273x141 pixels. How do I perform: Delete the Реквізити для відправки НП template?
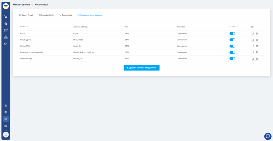pos(257,52)
